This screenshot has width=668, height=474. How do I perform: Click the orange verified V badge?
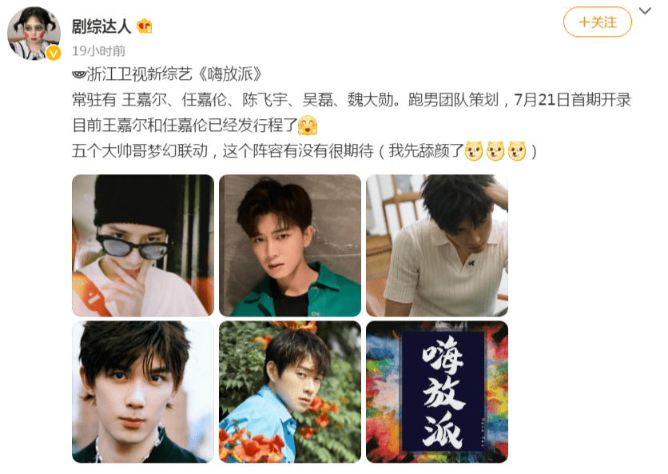click(x=54, y=53)
